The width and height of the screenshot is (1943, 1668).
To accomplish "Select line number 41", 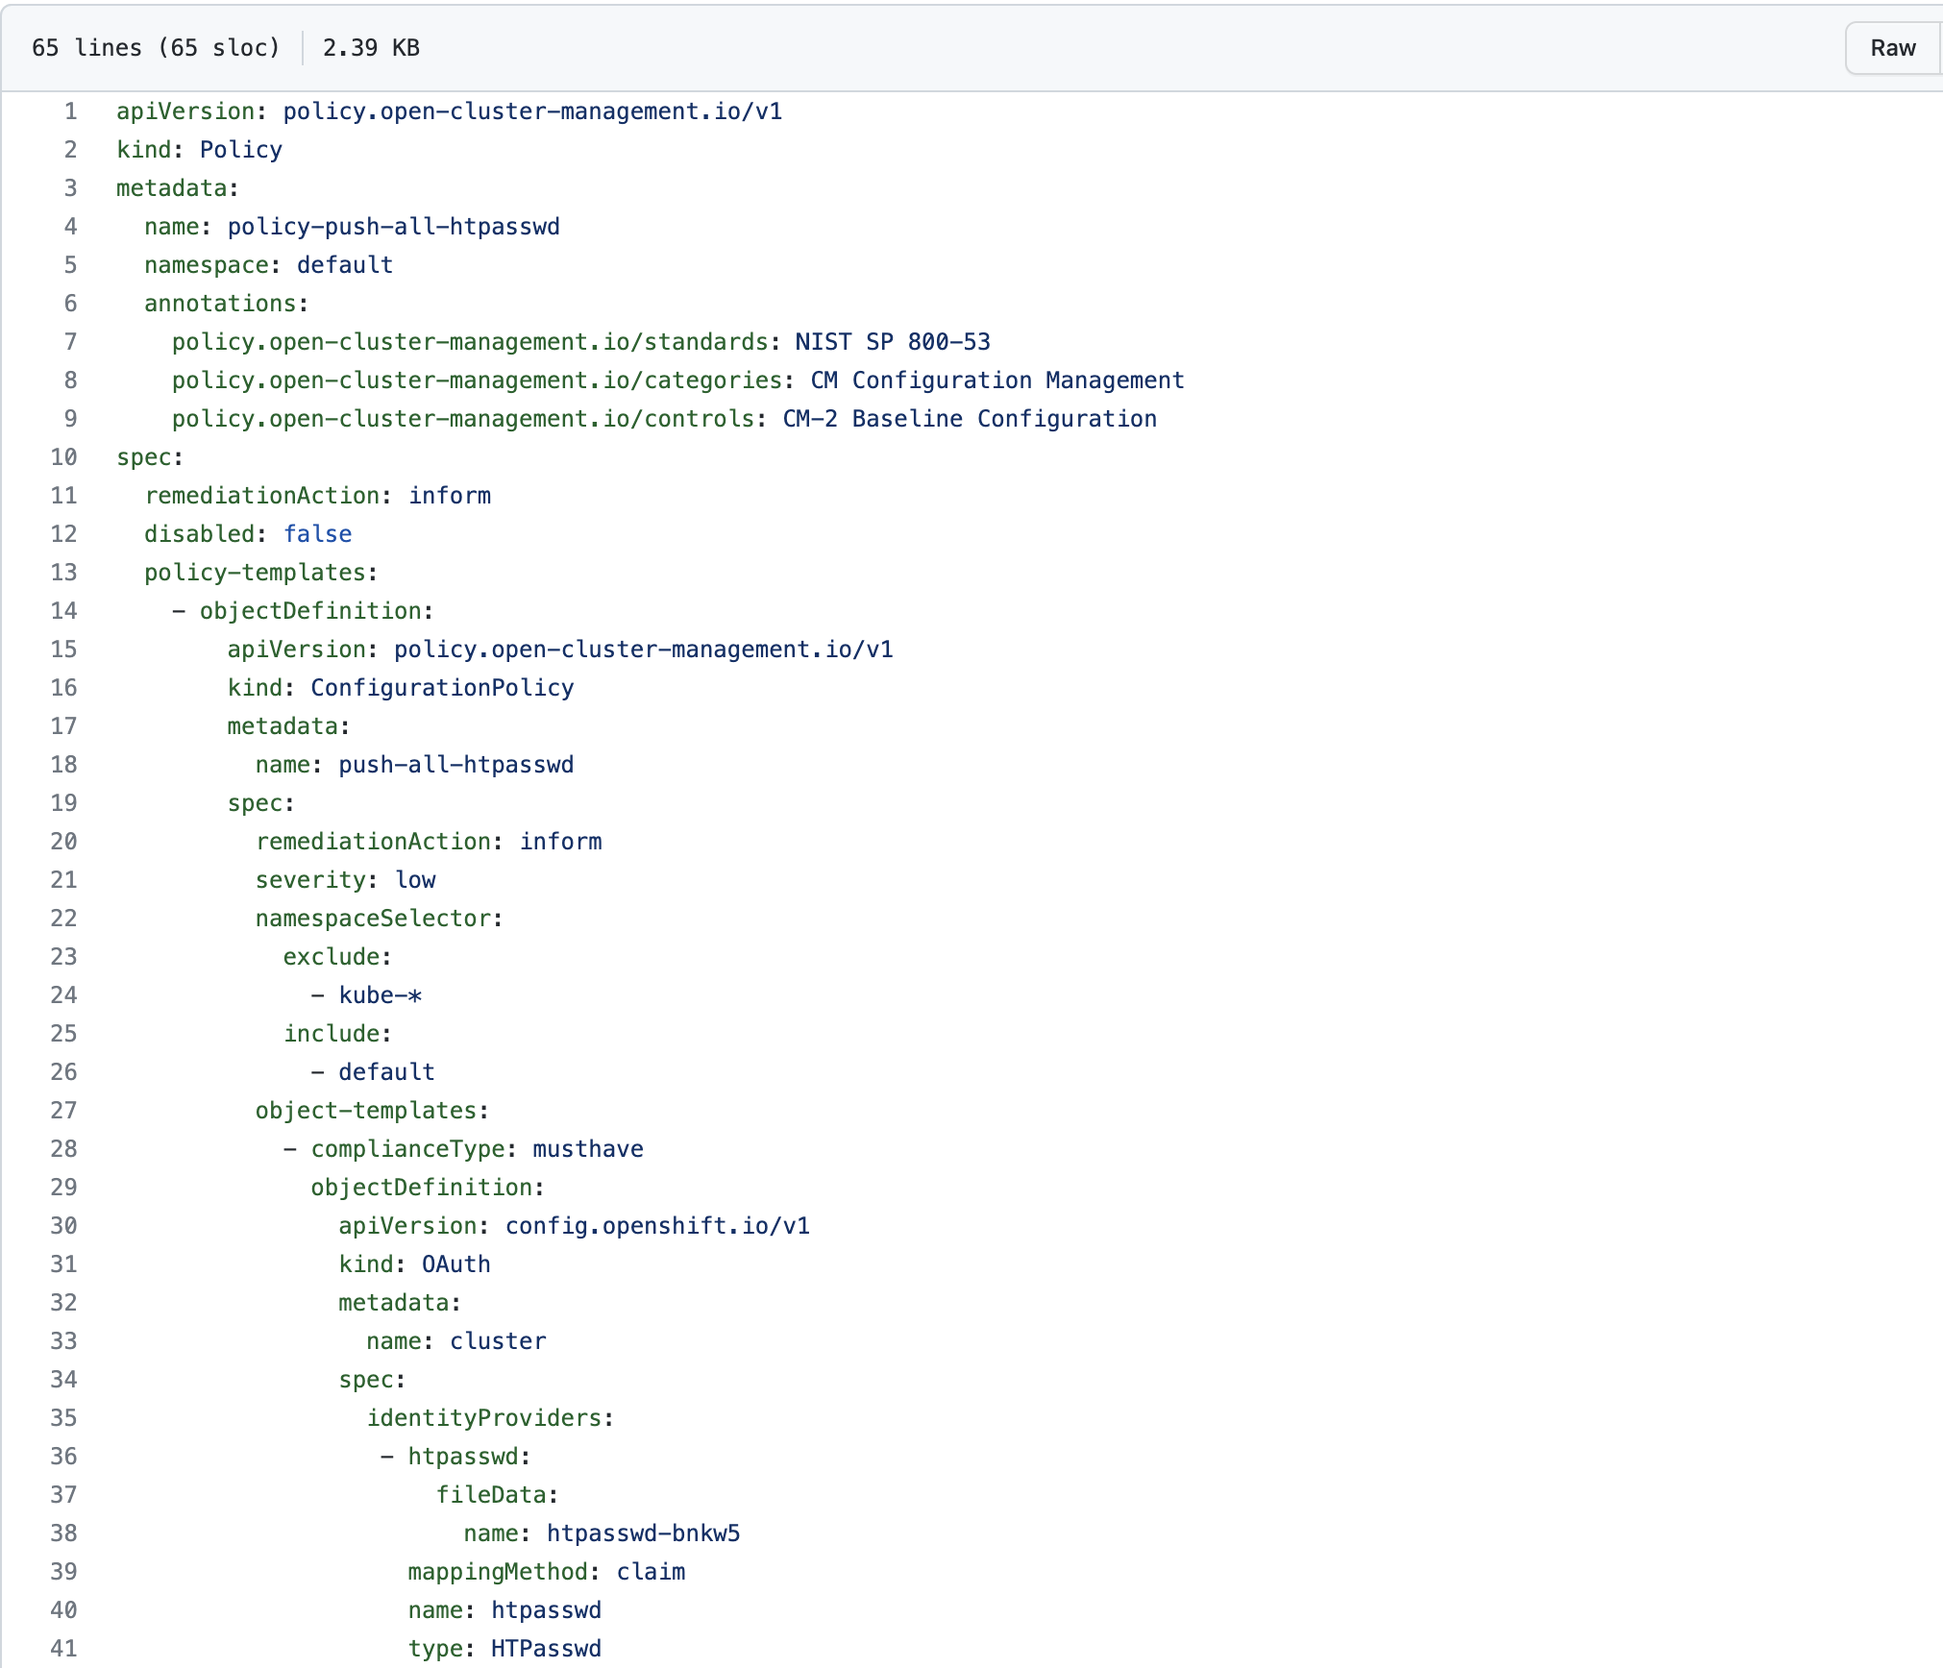I will (64, 1649).
